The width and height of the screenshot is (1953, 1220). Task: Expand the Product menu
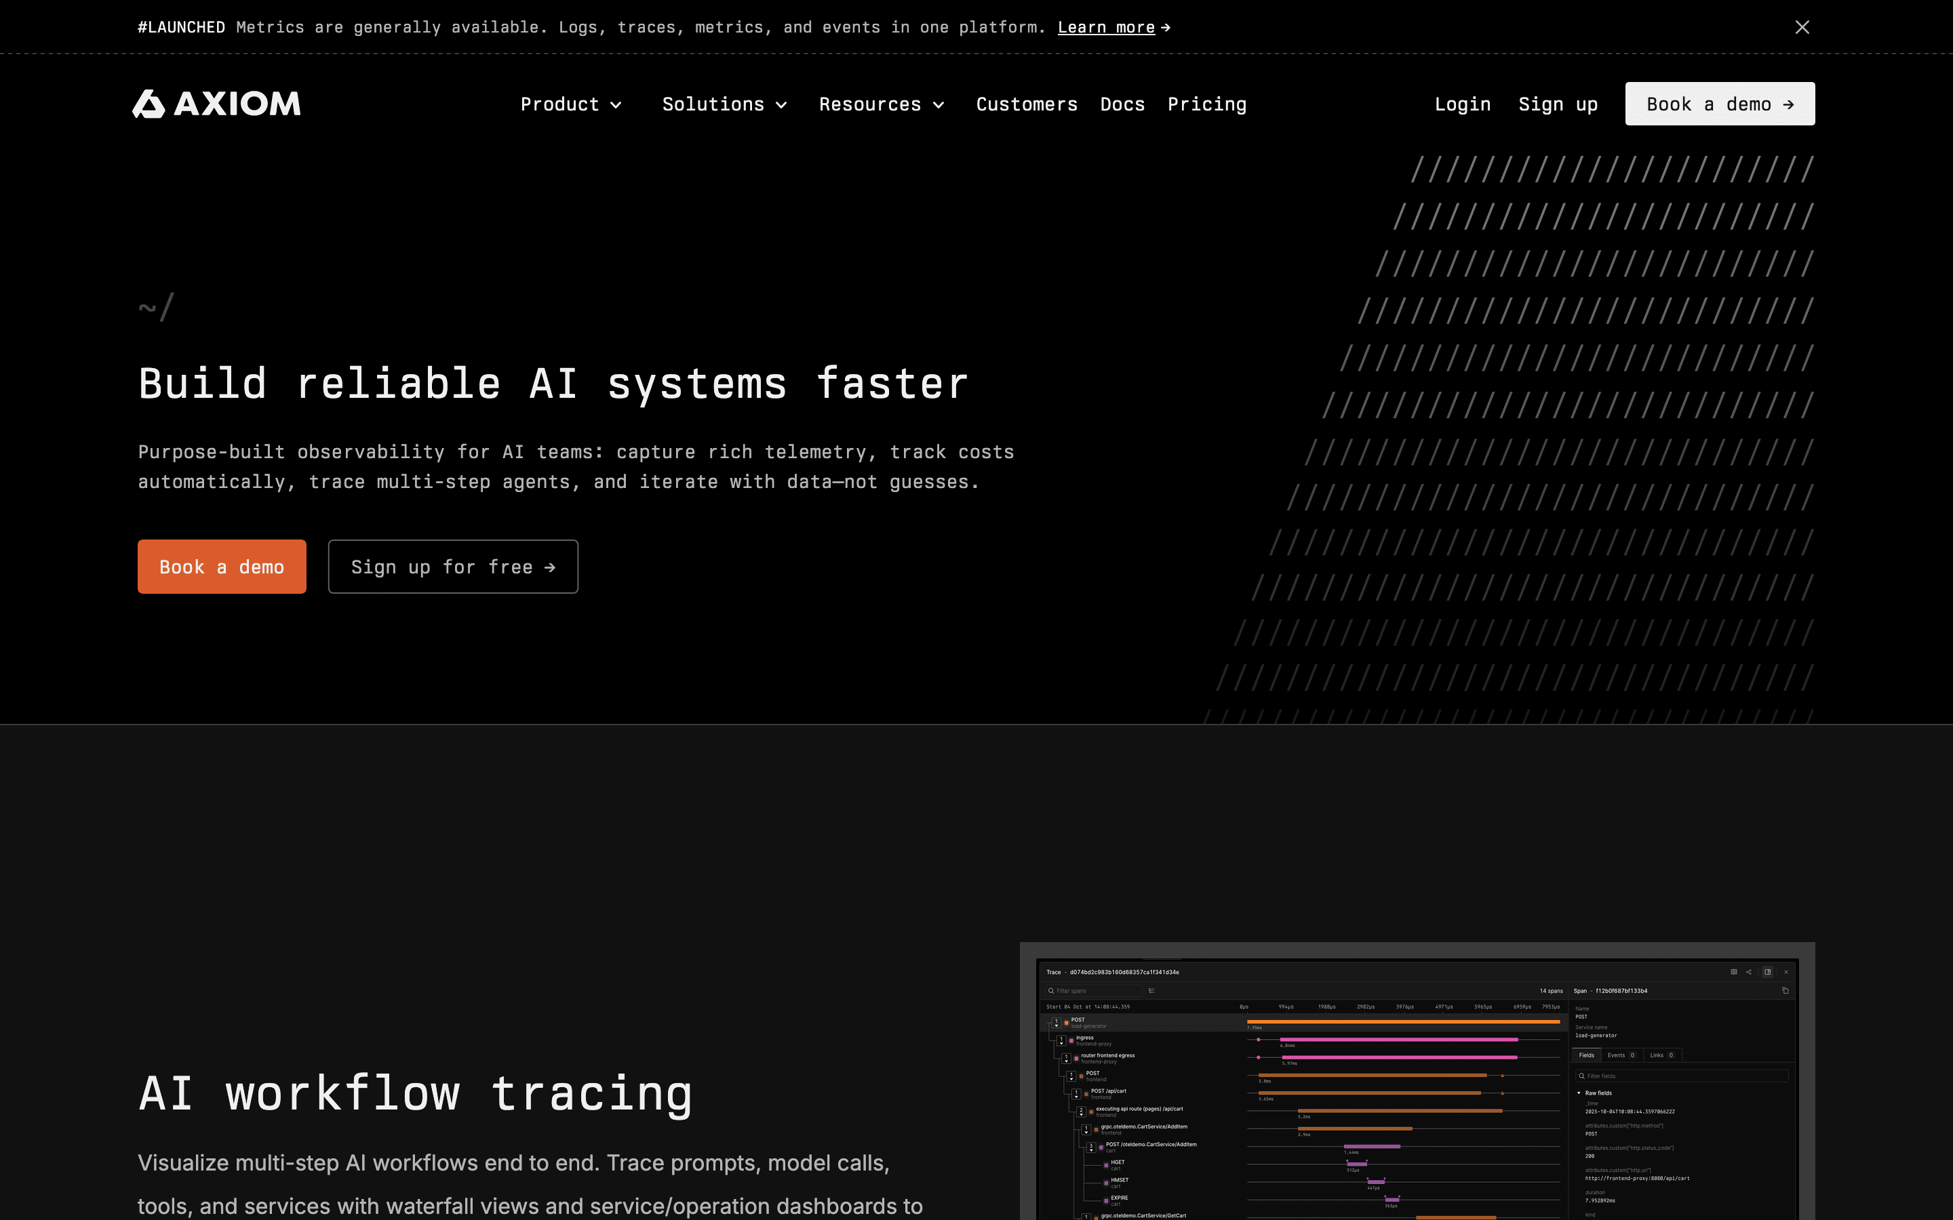[572, 104]
